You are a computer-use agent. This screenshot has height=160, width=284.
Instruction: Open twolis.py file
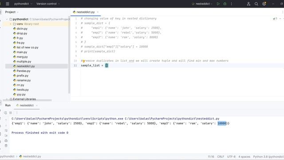[23, 90]
